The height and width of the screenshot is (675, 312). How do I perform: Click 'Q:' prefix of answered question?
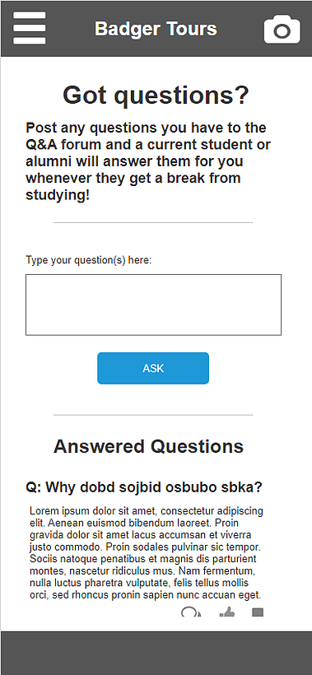coord(34,487)
